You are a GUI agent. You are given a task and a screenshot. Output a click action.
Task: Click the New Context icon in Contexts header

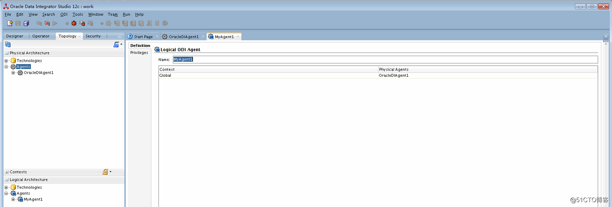tap(105, 172)
